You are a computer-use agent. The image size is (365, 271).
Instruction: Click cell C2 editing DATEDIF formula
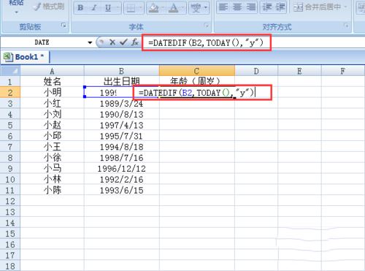pyautogui.click(x=197, y=93)
